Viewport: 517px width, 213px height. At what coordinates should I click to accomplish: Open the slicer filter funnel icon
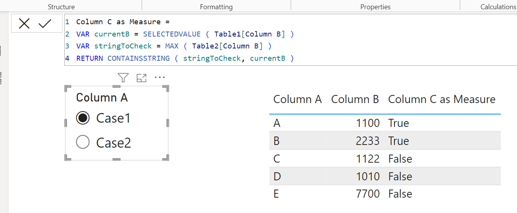tap(123, 78)
